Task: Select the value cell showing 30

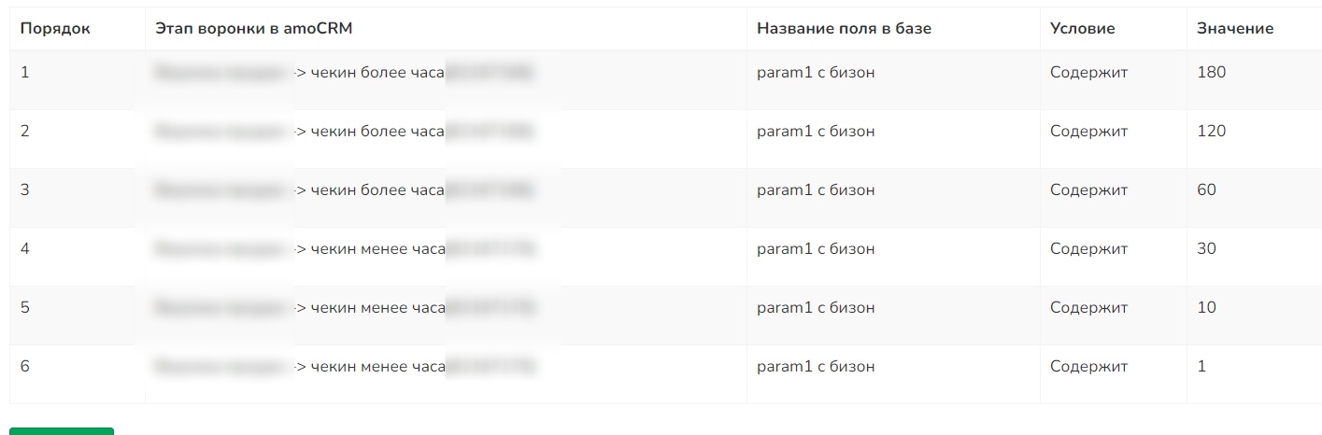Action: coord(1206,249)
